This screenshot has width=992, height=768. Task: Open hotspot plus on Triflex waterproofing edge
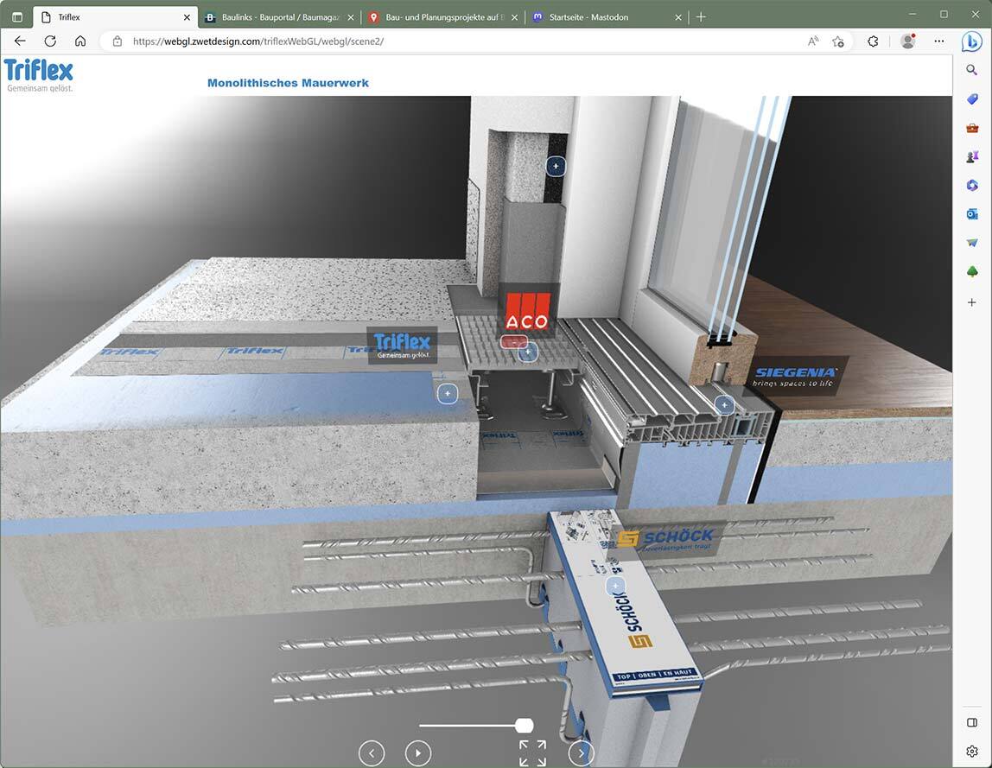coord(448,393)
